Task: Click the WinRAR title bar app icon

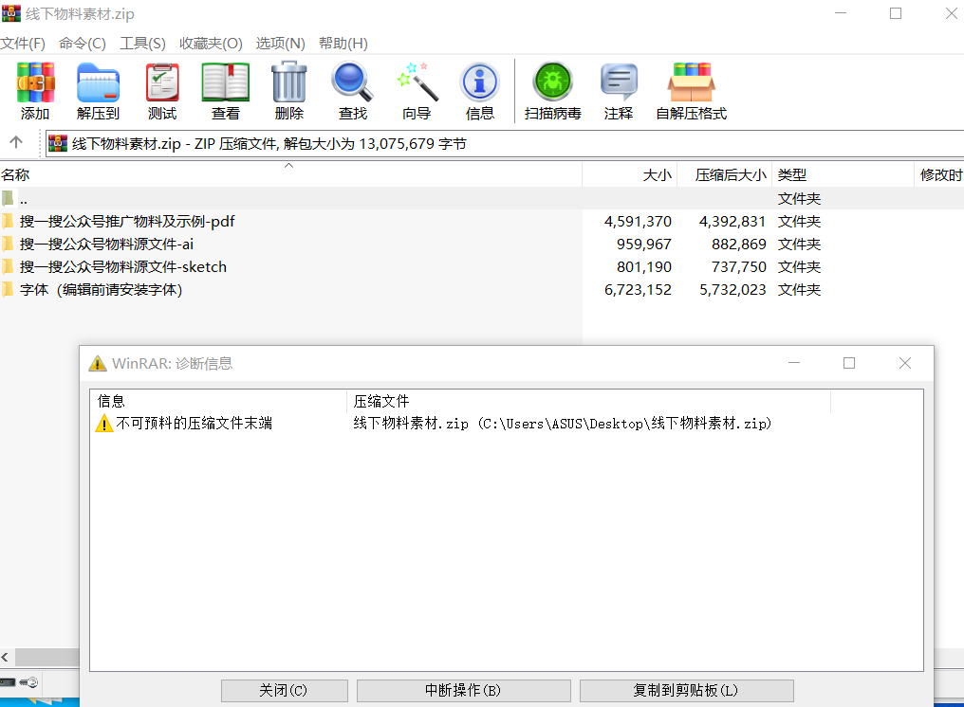Action: [11, 13]
